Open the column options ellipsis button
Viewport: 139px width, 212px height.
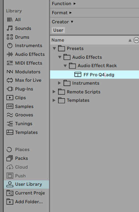coord(136,40)
